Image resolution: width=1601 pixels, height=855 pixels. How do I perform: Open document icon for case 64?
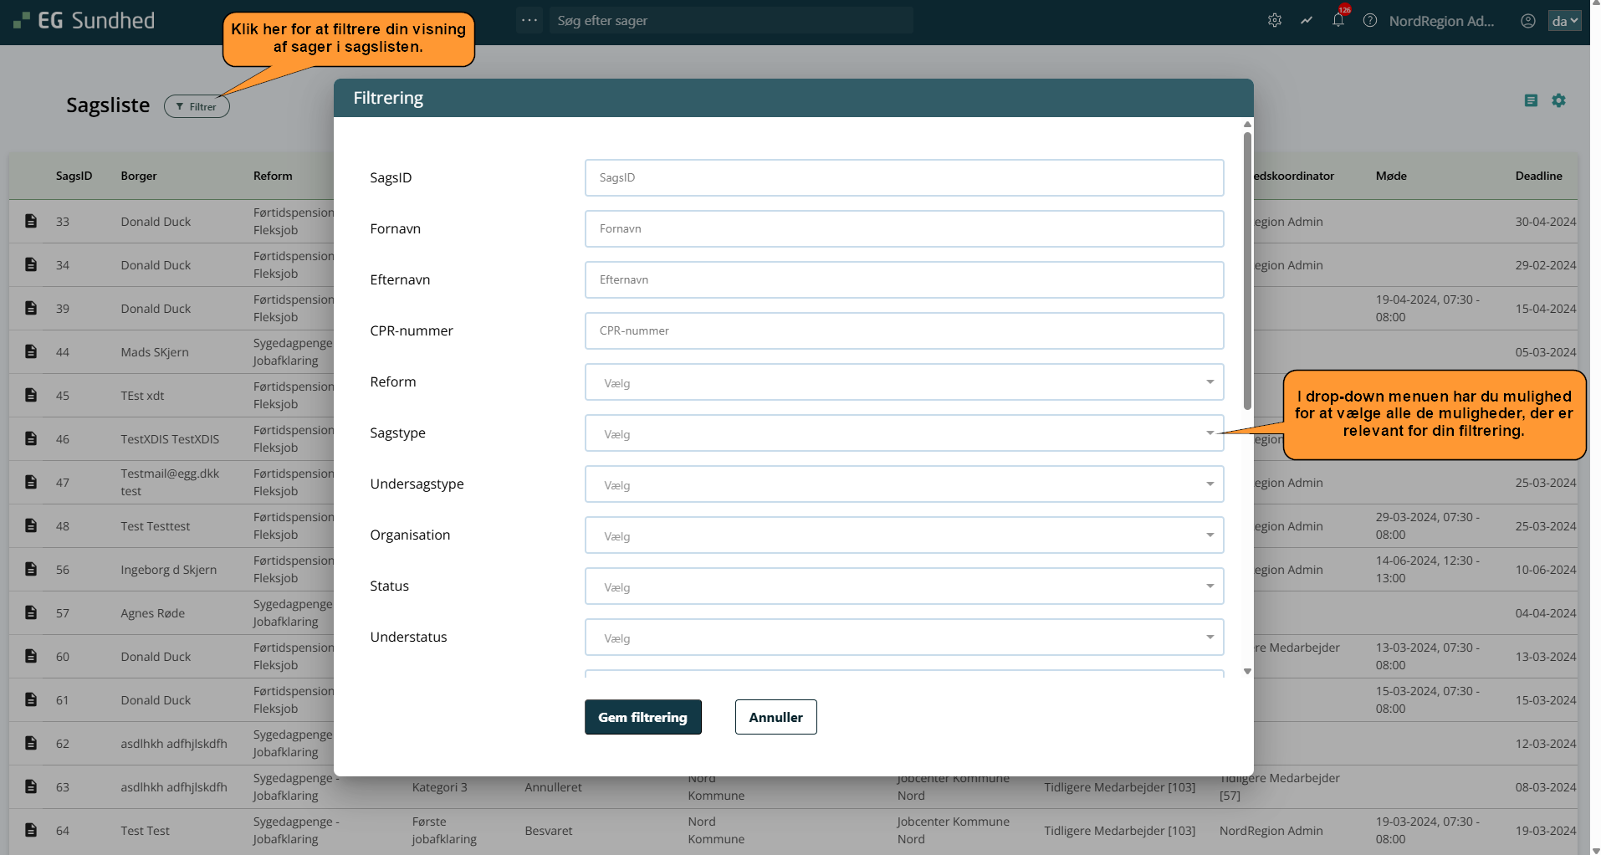coord(31,830)
